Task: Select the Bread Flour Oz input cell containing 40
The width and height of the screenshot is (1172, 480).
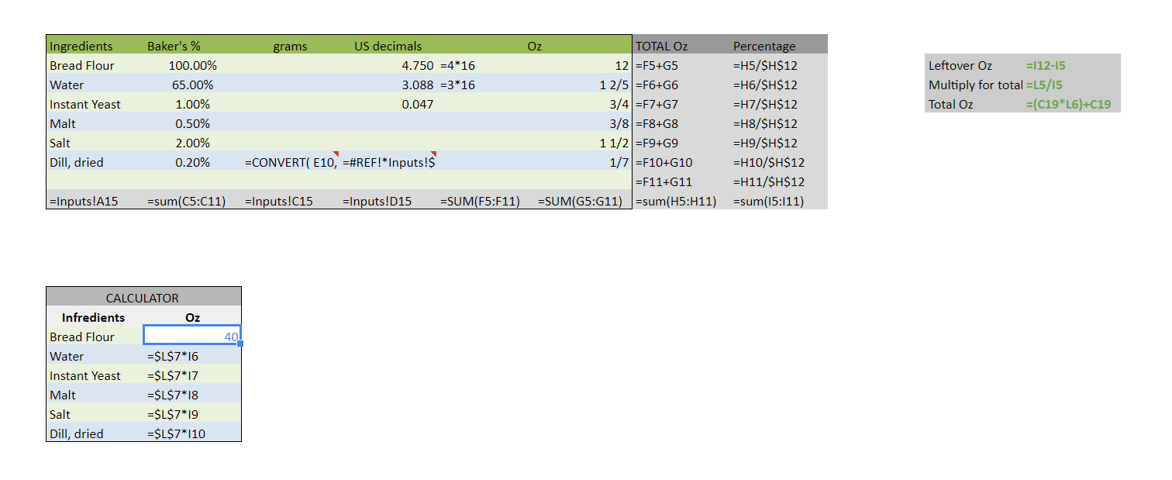Action: coord(192,337)
